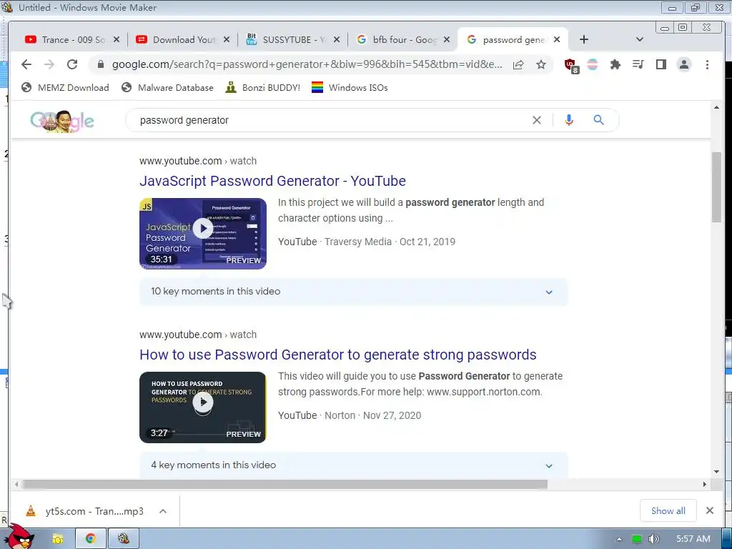Play the JavaScript Password Generator thumbnail
This screenshot has height=549, width=732.
tap(202, 234)
